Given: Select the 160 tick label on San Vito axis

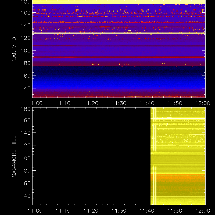Looking at the screenshot, I should click(26, 13).
